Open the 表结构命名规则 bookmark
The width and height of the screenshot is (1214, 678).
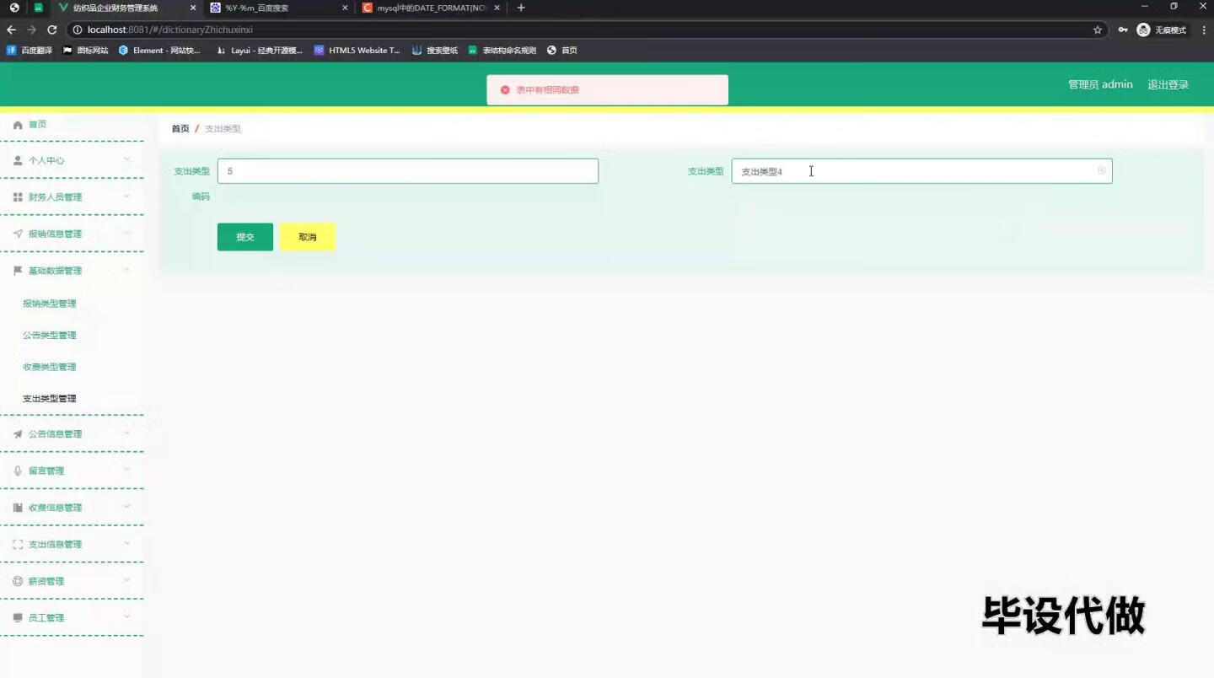pyautogui.click(x=502, y=51)
